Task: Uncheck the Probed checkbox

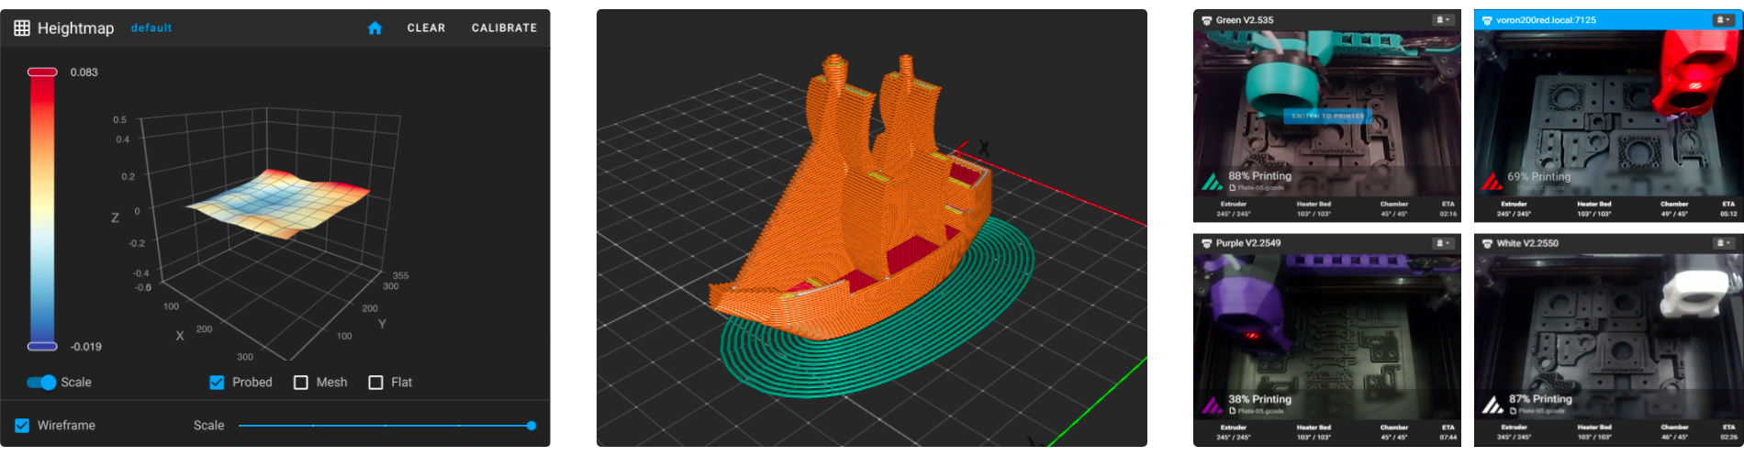Action: point(217,383)
